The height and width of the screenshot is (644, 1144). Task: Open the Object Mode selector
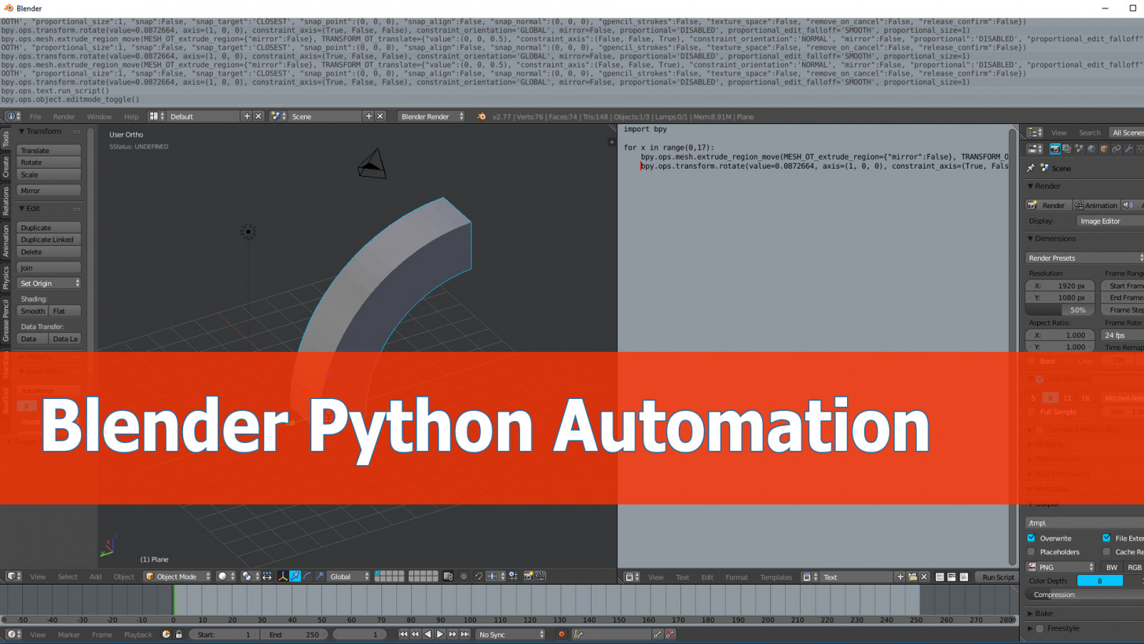178,576
